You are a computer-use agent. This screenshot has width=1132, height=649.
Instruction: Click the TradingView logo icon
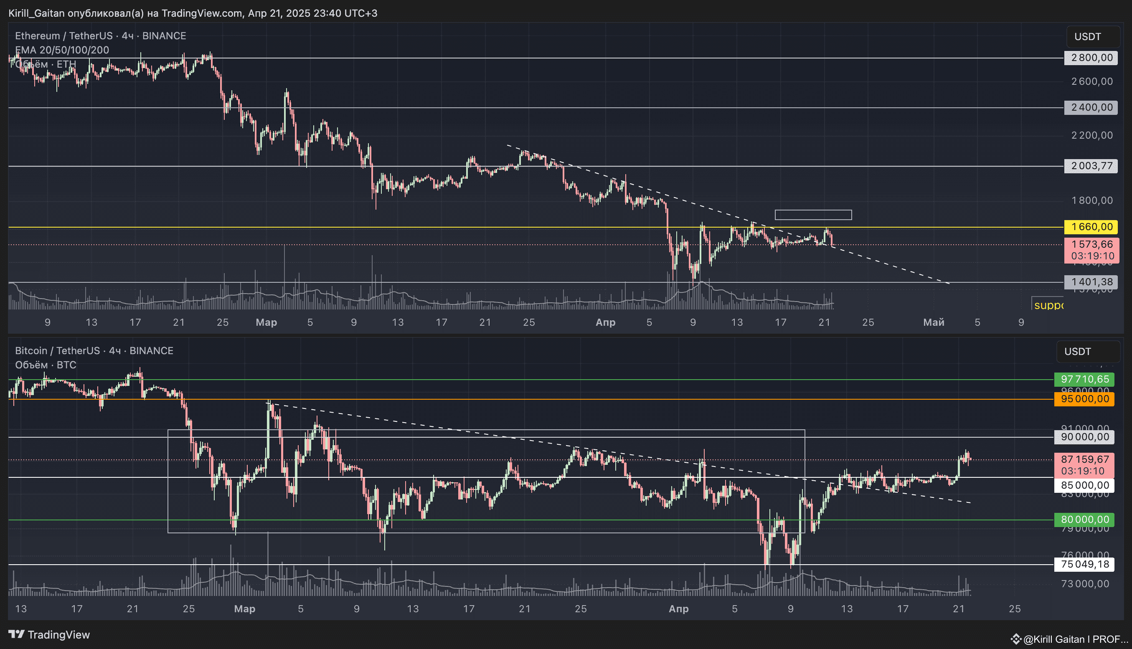(x=16, y=634)
